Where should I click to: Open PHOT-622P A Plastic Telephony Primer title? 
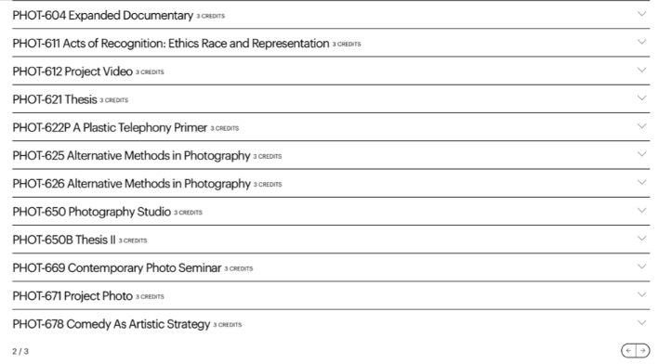110,128
